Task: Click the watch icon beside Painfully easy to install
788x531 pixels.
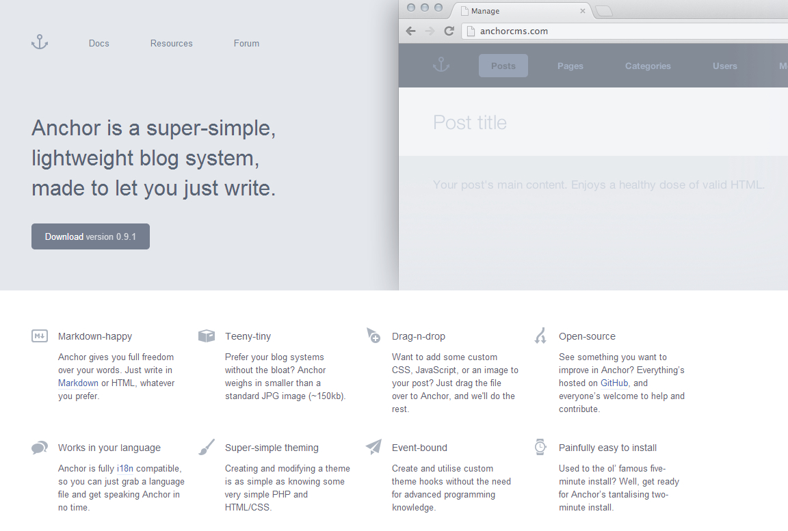Action: (x=540, y=447)
